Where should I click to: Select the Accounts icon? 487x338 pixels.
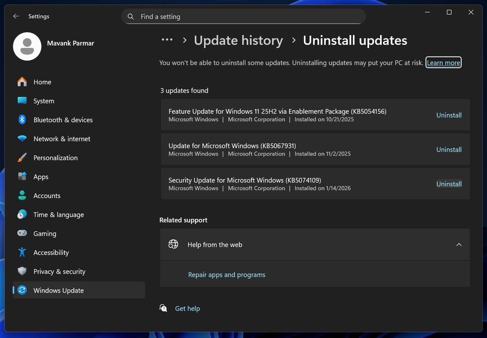[22, 196]
